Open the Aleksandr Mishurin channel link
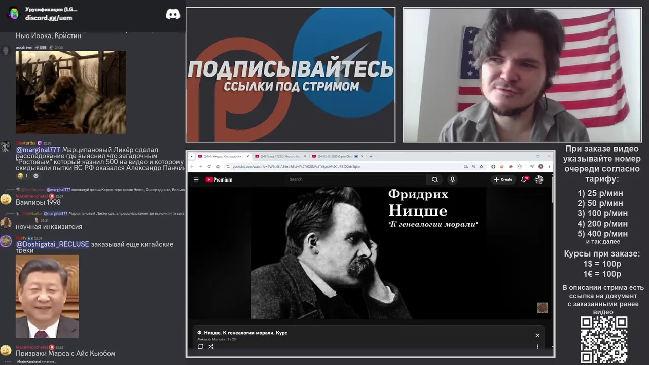The image size is (649, 365). [x=211, y=339]
